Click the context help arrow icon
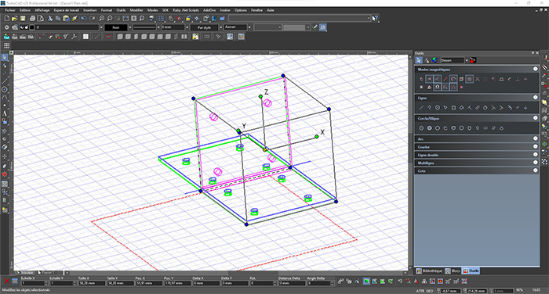 375,18
